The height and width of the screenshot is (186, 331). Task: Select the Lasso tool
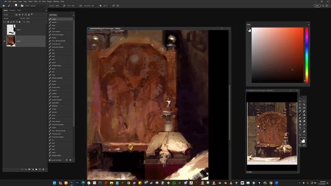coord(300,104)
